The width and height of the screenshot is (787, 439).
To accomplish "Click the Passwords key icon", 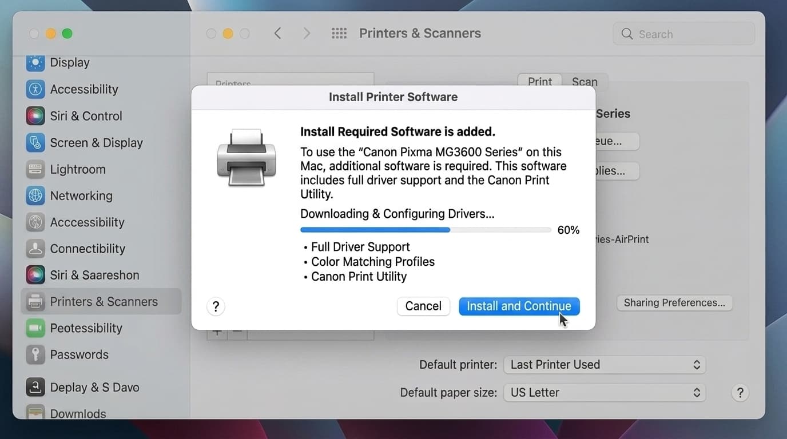I will pos(35,354).
